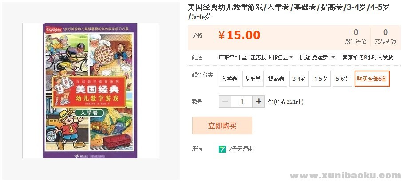The image size is (402, 181).
Task: Click the quantity input field
Action: [242, 102]
